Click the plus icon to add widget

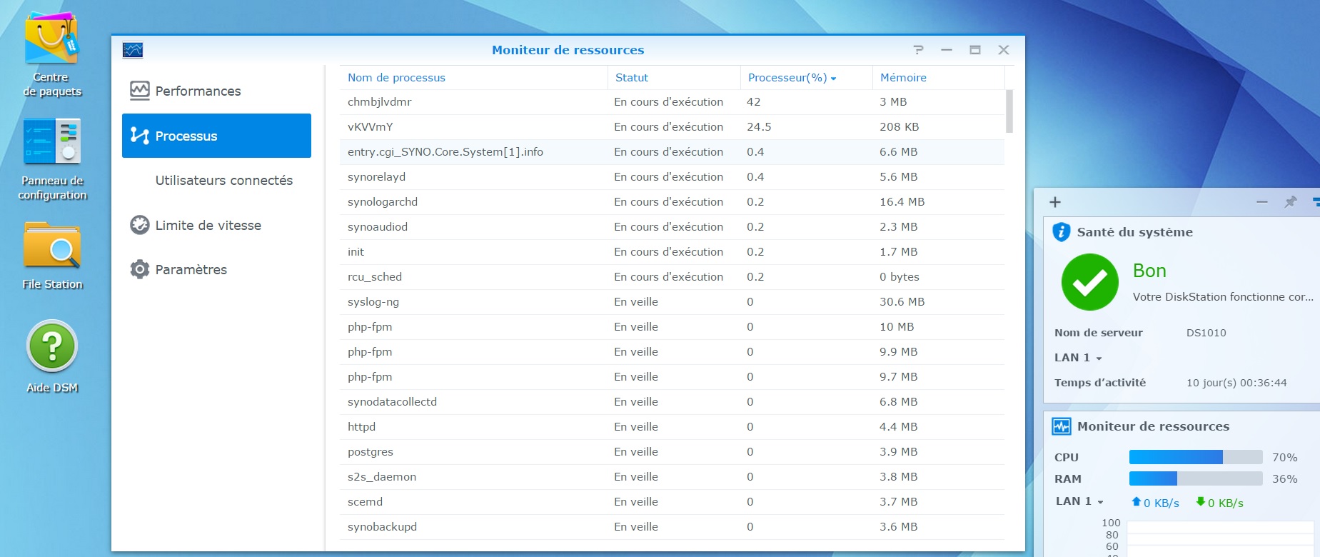1055,202
